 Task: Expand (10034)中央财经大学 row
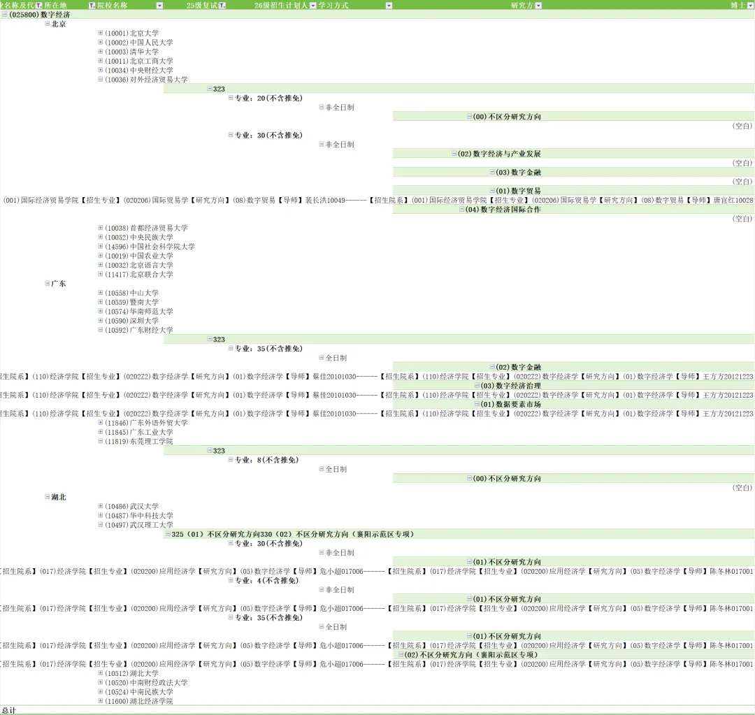[100, 70]
